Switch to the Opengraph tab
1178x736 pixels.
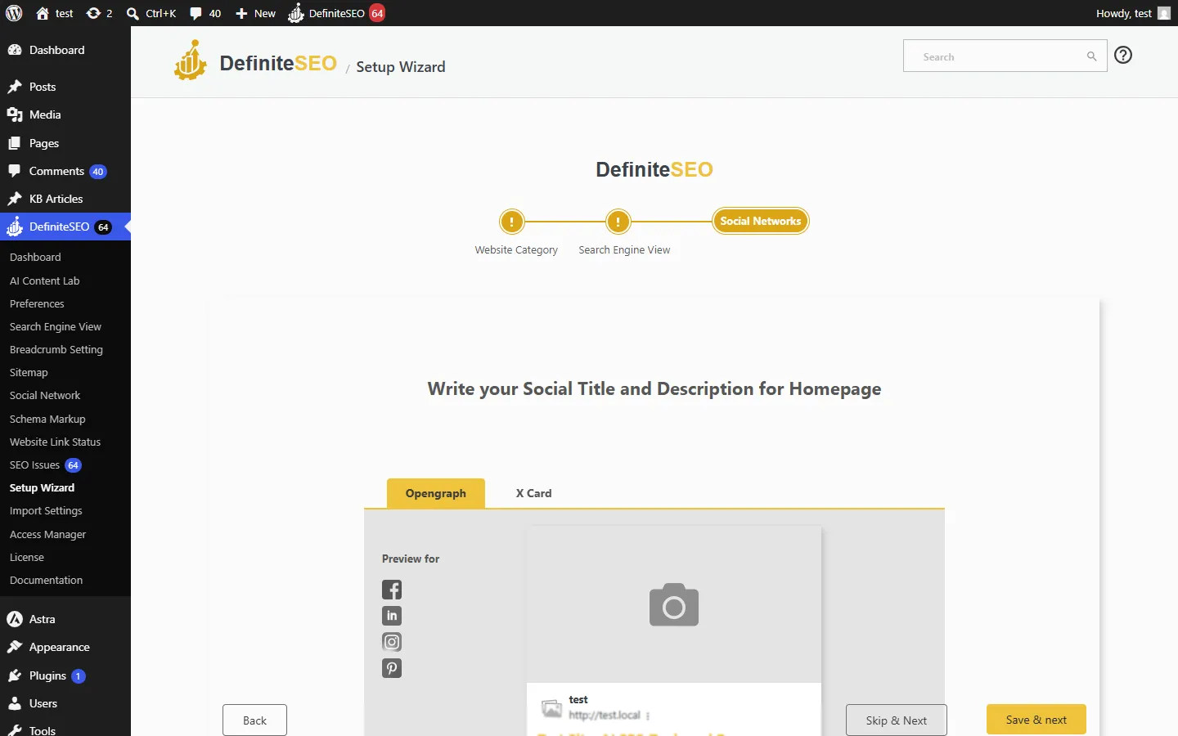pos(436,493)
